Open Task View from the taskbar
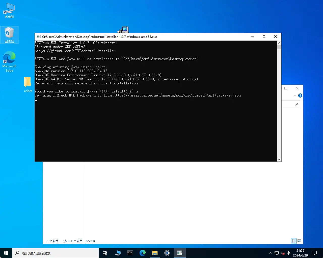This screenshot has width=323, height=258. pyautogui.click(x=105, y=253)
